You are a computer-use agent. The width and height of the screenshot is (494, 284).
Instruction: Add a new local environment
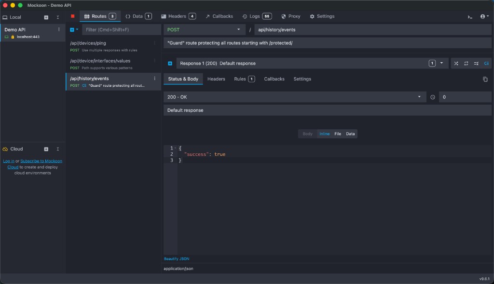46,17
